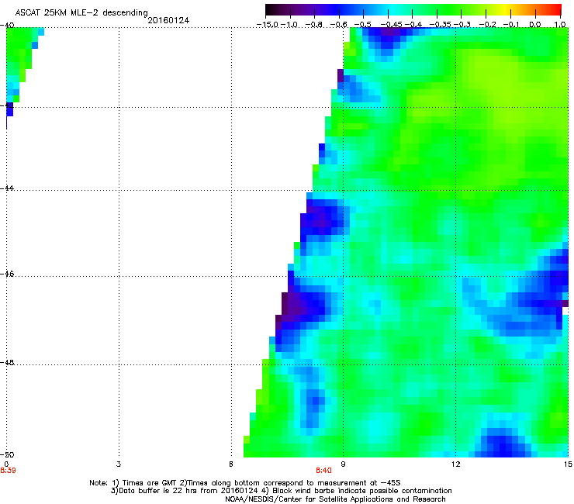
Task: Click the 'NOAA/NESDIS/Center for Satellite Applications' credit
Action: point(335,499)
